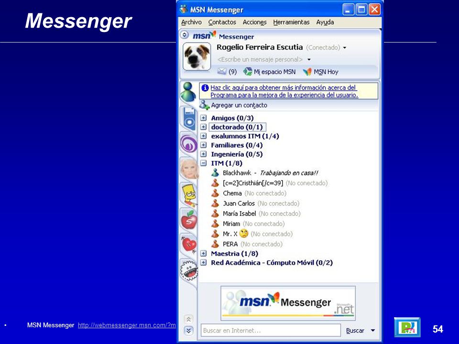This screenshot has height=344, width=459.
Task: Click the offline icon beside PERA
Action: click(215, 244)
